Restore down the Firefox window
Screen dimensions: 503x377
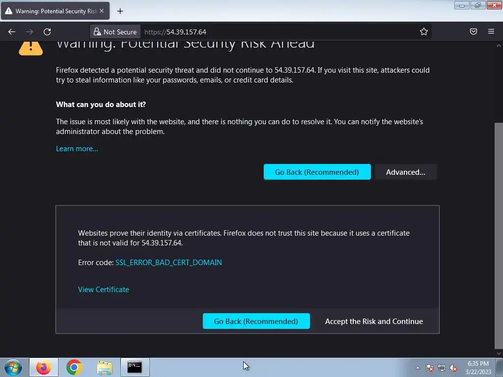click(x=478, y=5)
